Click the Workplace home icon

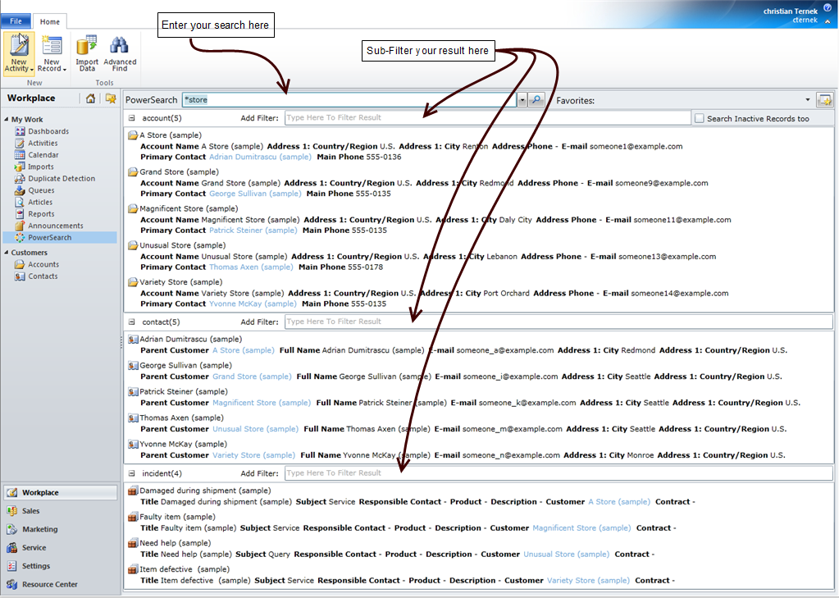90,98
